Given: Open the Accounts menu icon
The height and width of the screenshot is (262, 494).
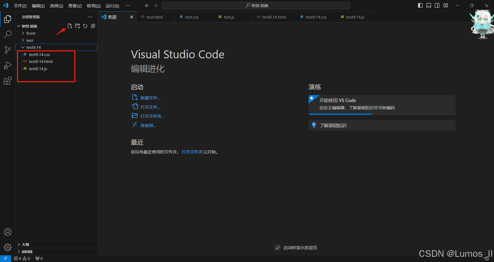Looking at the screenshot, I should [8, 232].
